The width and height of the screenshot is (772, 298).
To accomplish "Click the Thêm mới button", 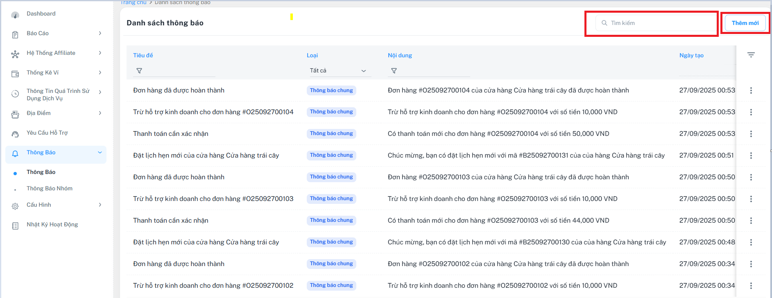I will 745,23.
